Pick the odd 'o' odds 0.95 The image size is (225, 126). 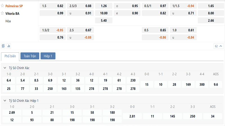(127, 6)
